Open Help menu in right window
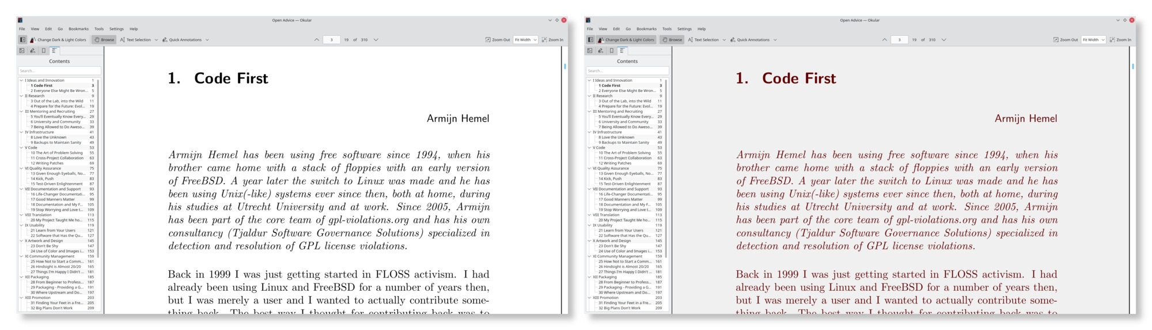 702,29
